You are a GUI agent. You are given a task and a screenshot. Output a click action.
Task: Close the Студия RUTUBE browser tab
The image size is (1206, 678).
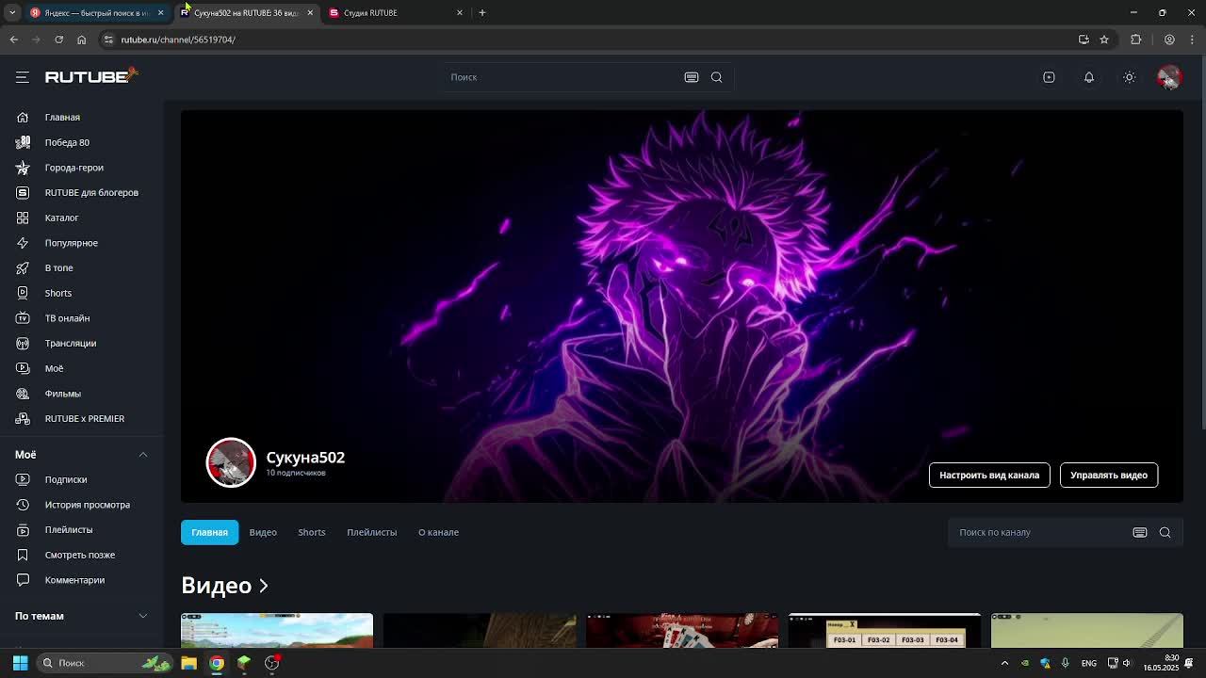460,12
